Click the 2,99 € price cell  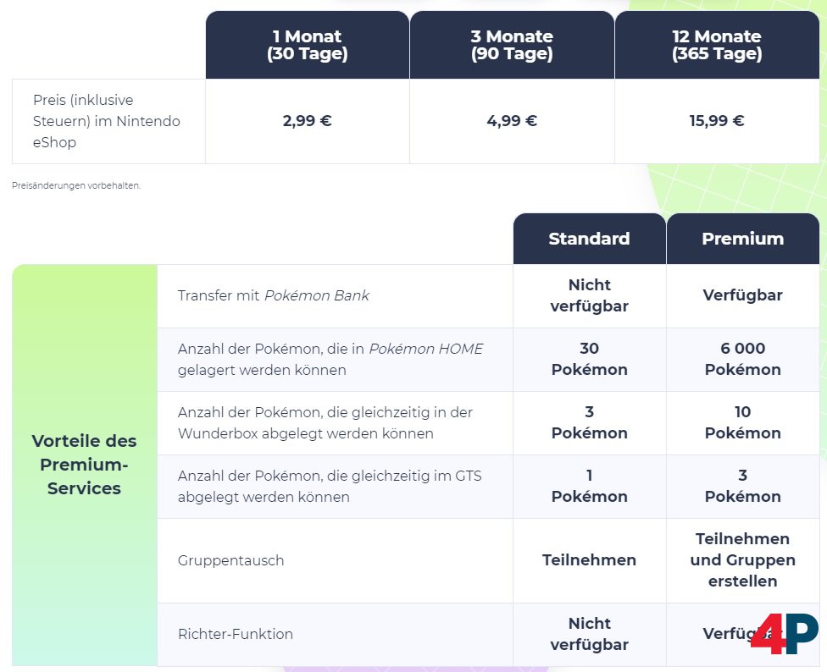tap(307, 121)
